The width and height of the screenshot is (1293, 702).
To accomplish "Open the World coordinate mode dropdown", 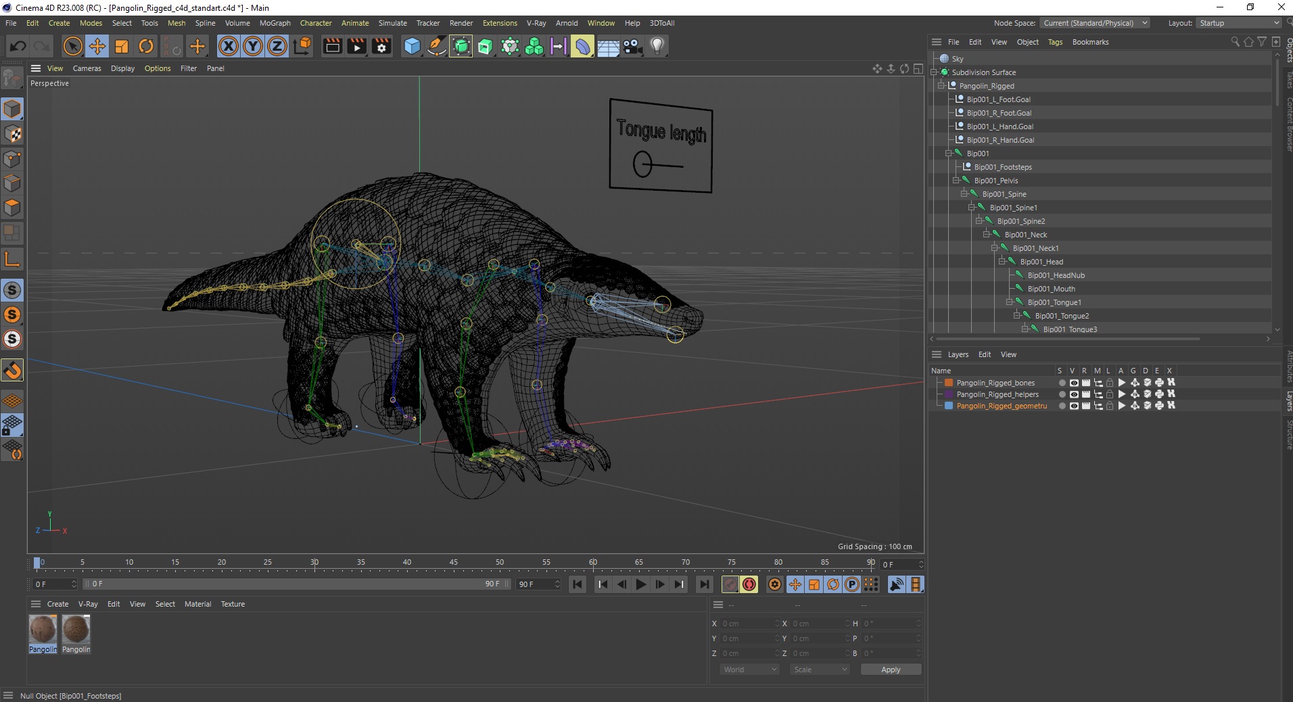I will click(749, 670).
